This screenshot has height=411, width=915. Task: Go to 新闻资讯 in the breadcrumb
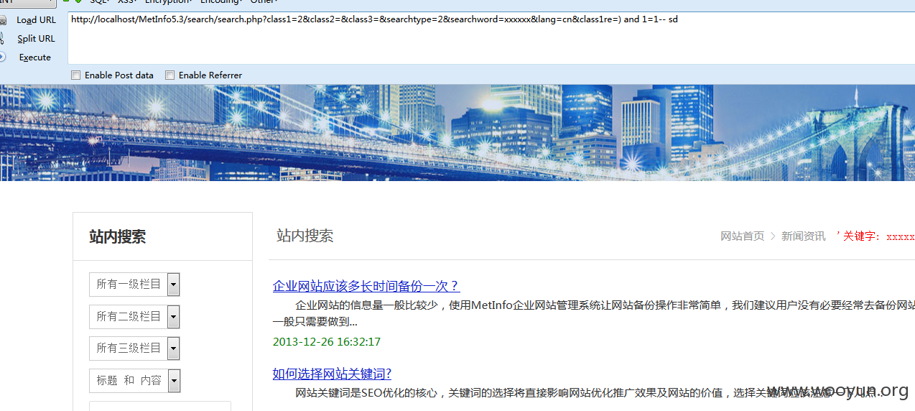[804, 236]
